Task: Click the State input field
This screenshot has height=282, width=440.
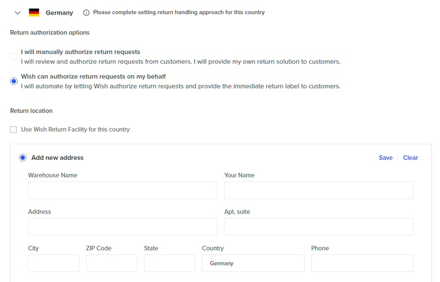Action: click(x=169, y=263)
